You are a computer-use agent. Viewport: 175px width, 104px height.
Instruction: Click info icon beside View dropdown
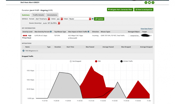92,19
